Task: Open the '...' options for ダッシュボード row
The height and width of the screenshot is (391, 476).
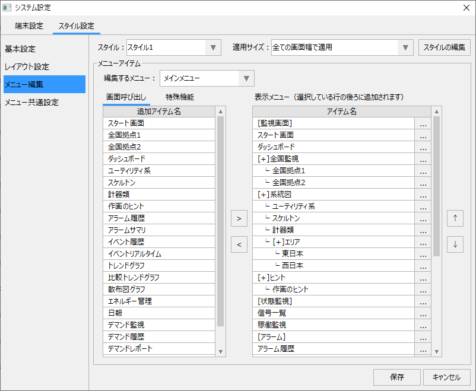Action: pos(423,147)
